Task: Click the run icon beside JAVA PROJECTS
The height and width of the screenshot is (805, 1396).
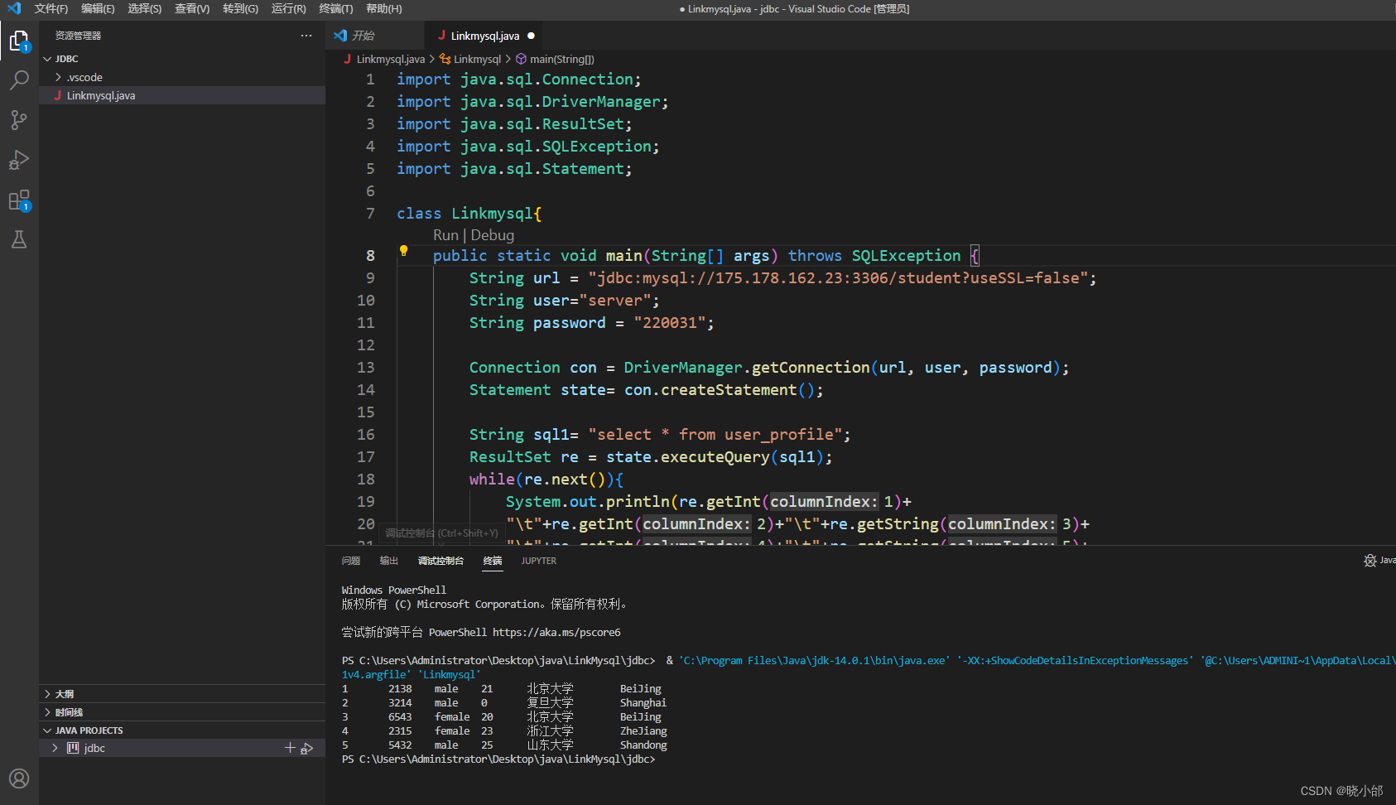Action: [x=307, y=747]
